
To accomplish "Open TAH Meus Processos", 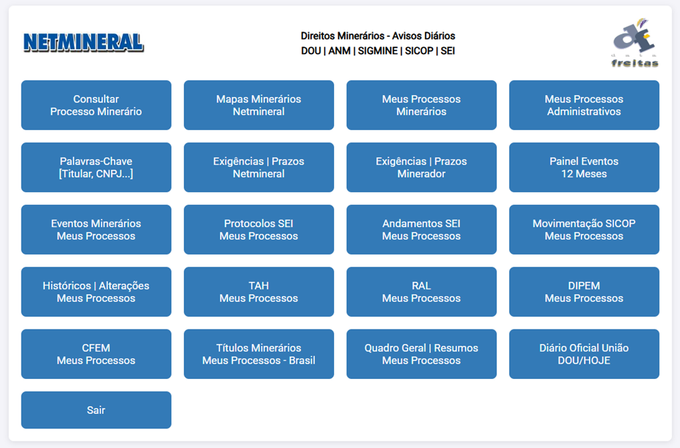I will pos(259,292).
